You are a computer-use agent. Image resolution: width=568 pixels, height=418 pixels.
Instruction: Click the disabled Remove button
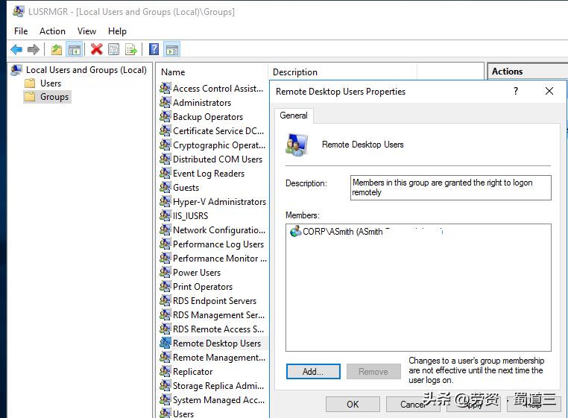(373, 371)
